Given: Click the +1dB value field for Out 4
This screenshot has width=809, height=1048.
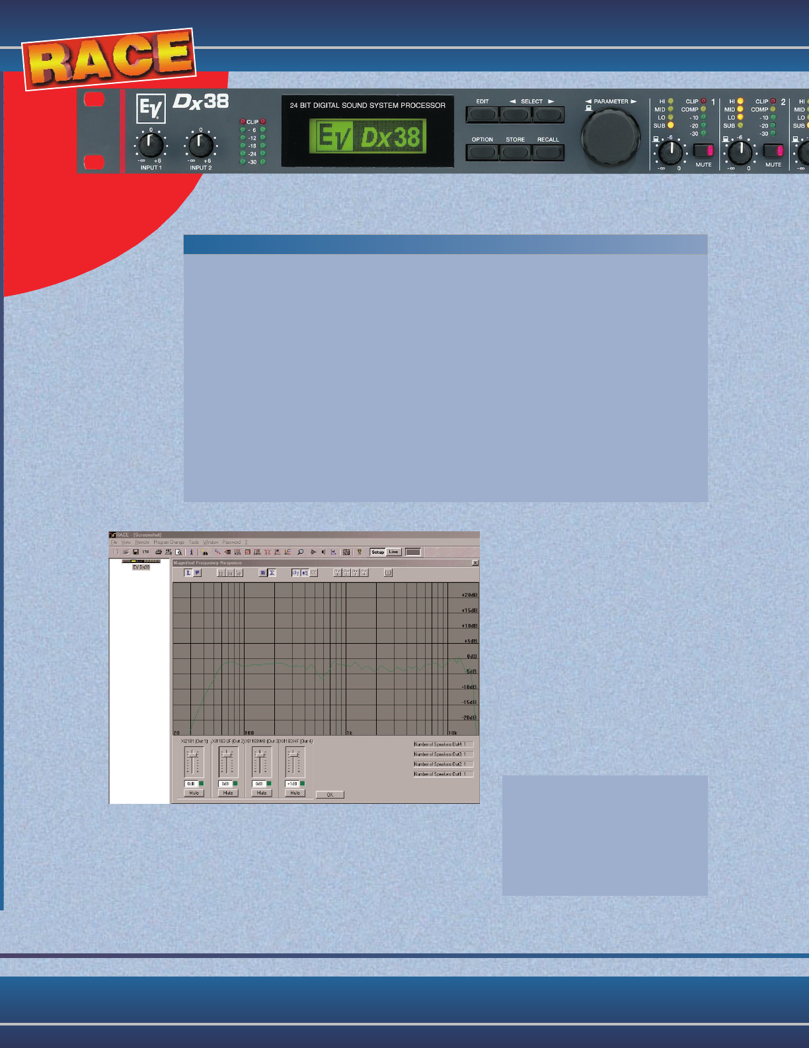Looking at the screenshot, I should pyautogui.click(x=292, y=783).
